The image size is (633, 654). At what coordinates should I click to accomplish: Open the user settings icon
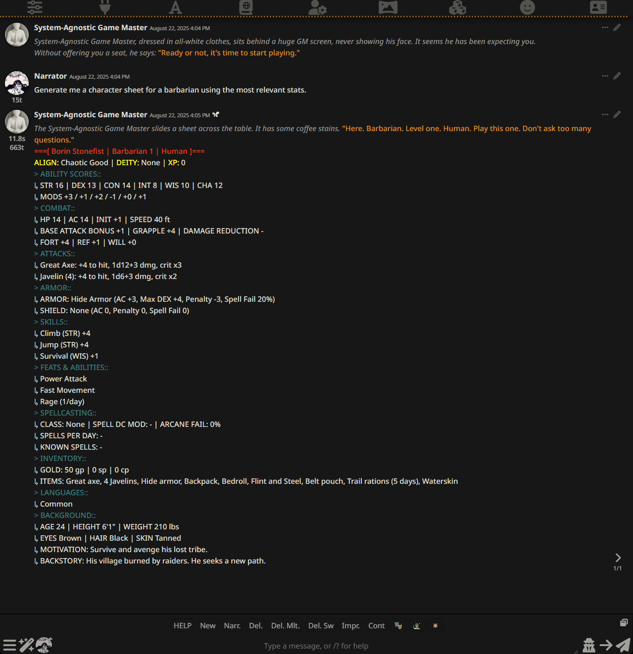tap(317, 7)
